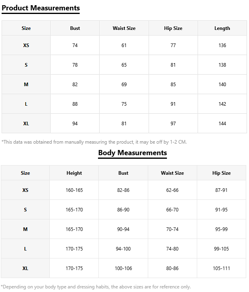Click the body type reference-only note
Image resolution: width=249 pixels, height=292 pixels.
click(x=96, y=287)
